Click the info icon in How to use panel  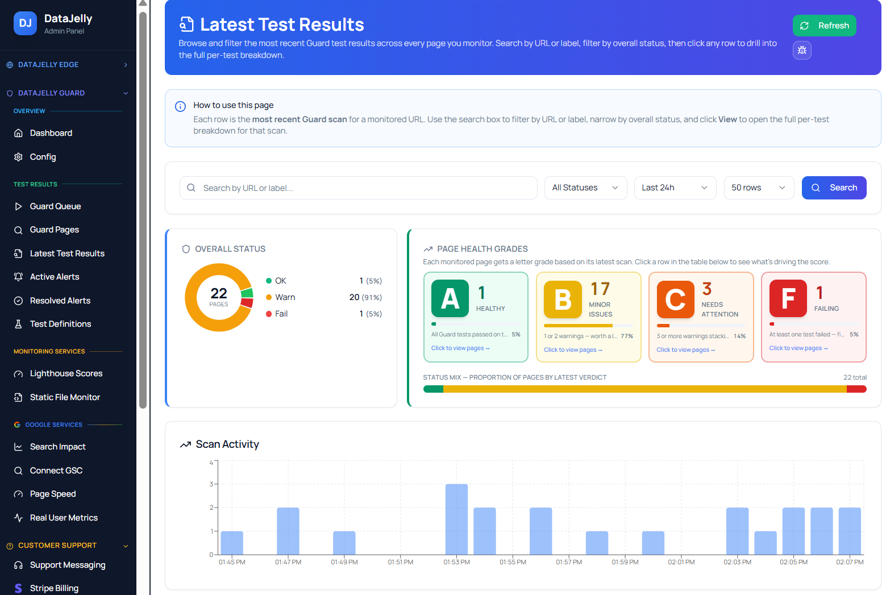click(x=180, y=106)
